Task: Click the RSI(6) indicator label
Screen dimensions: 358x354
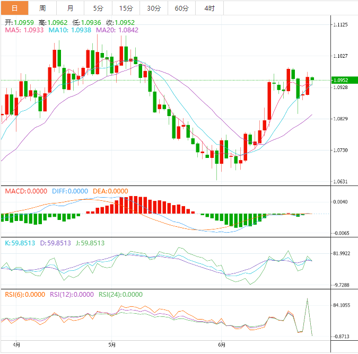Action: click(x=25, y=295)
